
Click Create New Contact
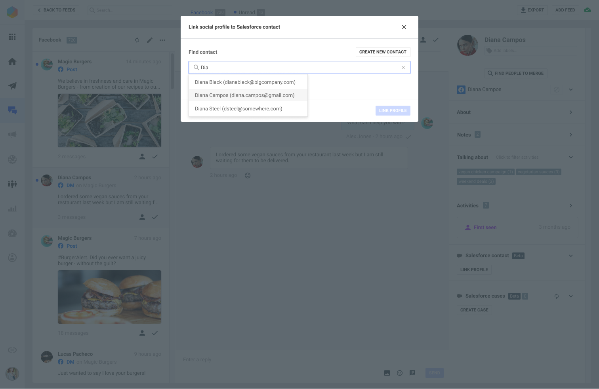[383, 52]
